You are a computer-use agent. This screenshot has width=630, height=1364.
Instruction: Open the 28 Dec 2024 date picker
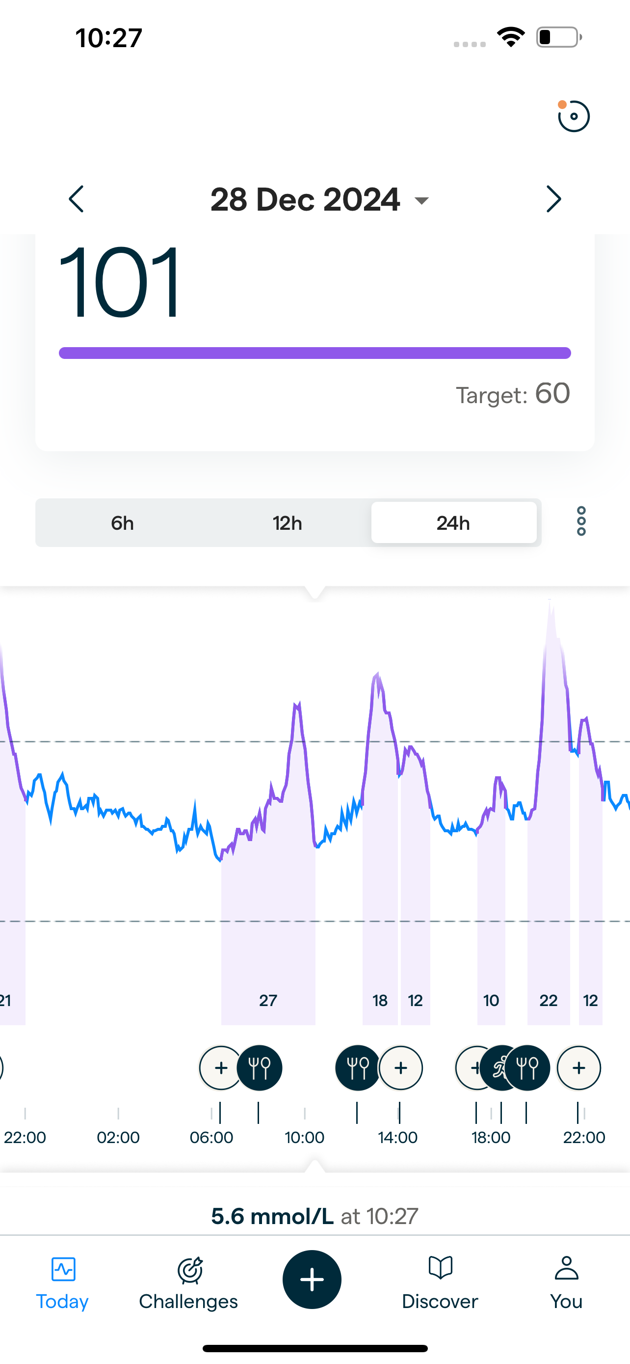(319, 200)
